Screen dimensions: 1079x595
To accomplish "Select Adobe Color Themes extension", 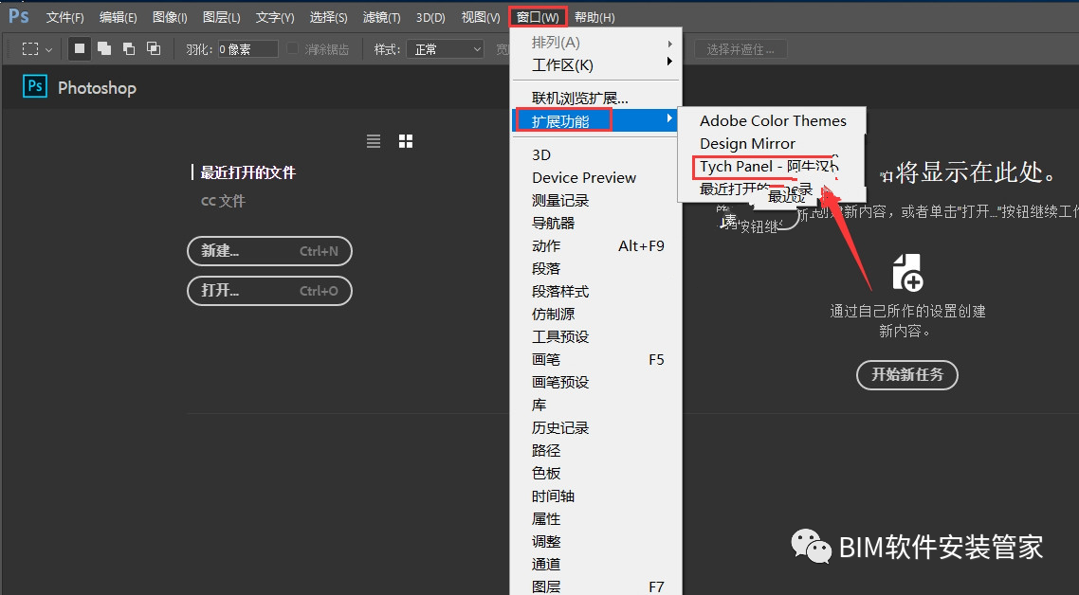I will coord(772,121).
